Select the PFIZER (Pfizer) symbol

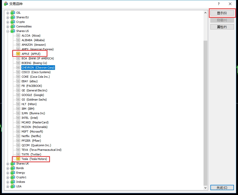(x=31, y=141)
